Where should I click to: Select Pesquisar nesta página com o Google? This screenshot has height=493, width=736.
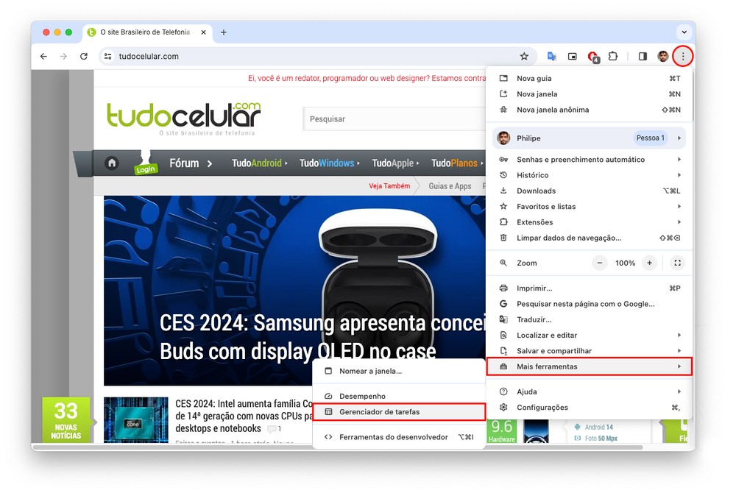589,304
